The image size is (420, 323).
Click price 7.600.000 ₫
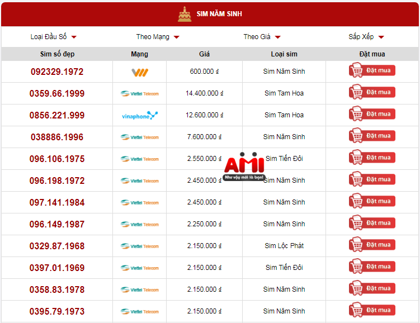204,137
